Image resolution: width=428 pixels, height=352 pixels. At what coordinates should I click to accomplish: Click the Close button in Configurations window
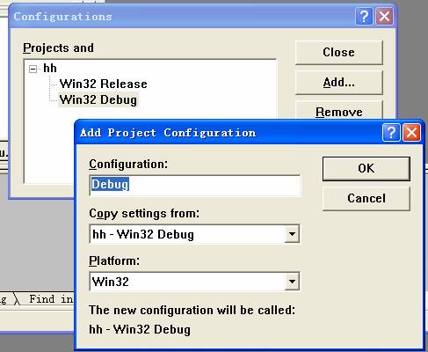[x=339, y=53]
